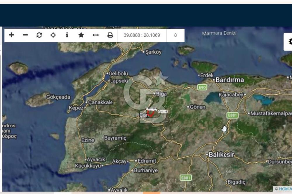Open favorites with the star icon
Image resolution: width=292 pixels, height=194 pixels.
coord(81,35)
